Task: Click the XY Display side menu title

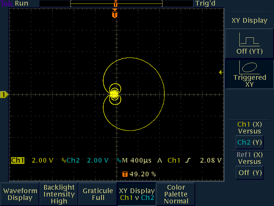Action: tap(250, 20)
